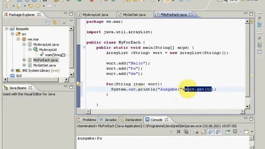The width and height of the screenshot is (265, 149).
Task: Toggle Scroll Lock in the console
Action: [203, 132]
